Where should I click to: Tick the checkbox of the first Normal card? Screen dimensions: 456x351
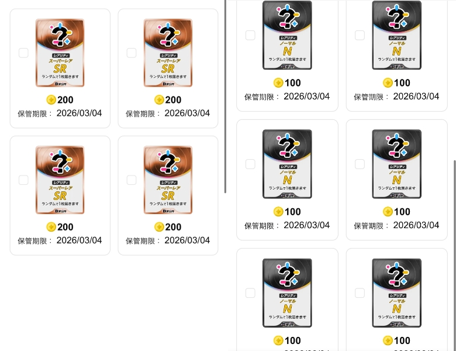pos(250,35)
